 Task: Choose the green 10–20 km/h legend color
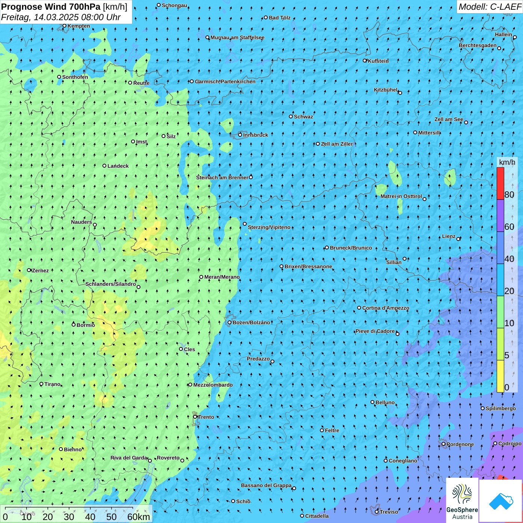(500, 312)
